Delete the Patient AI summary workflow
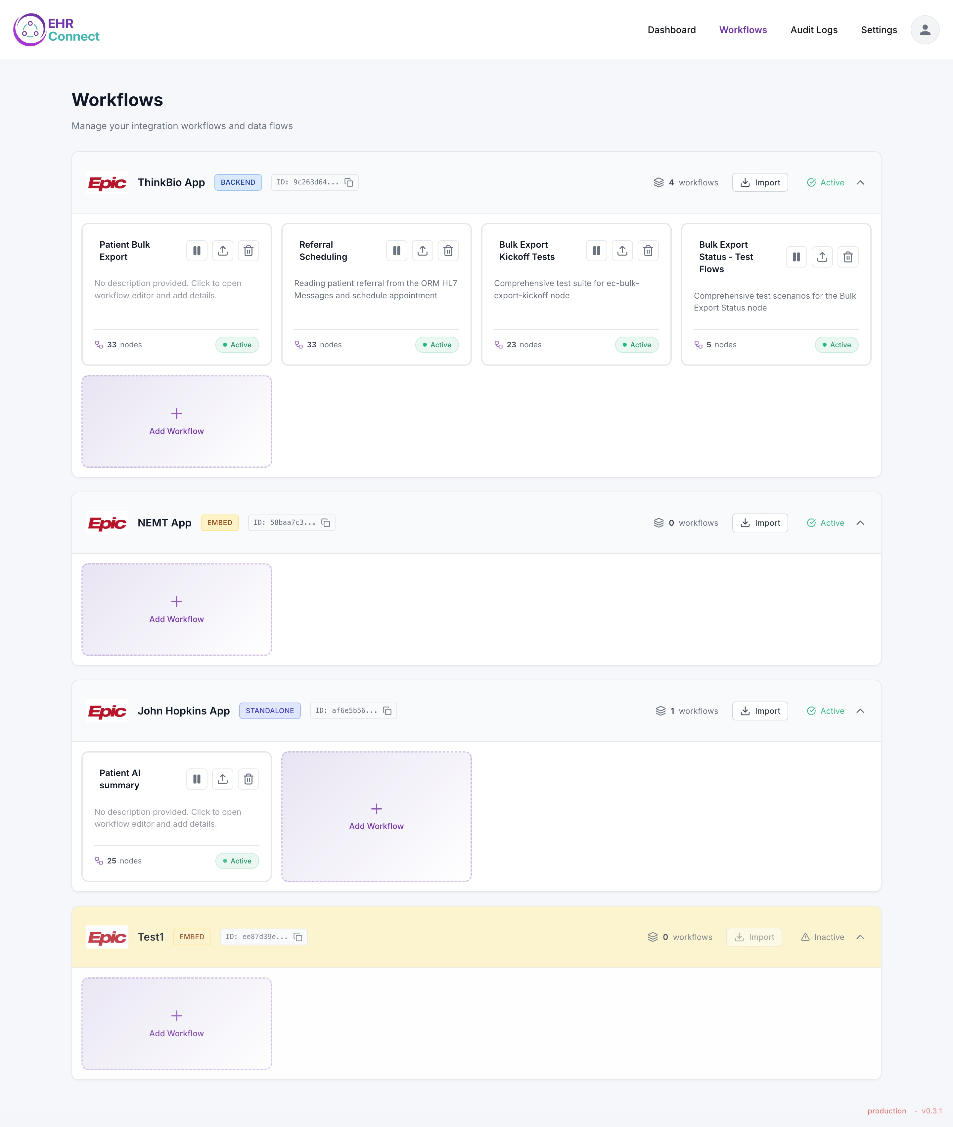Screen dimensions: 953x1127 (248, 779)
